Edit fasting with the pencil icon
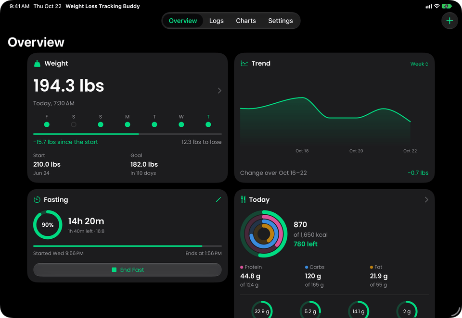462x318 pixels. [x=218, y=200]
